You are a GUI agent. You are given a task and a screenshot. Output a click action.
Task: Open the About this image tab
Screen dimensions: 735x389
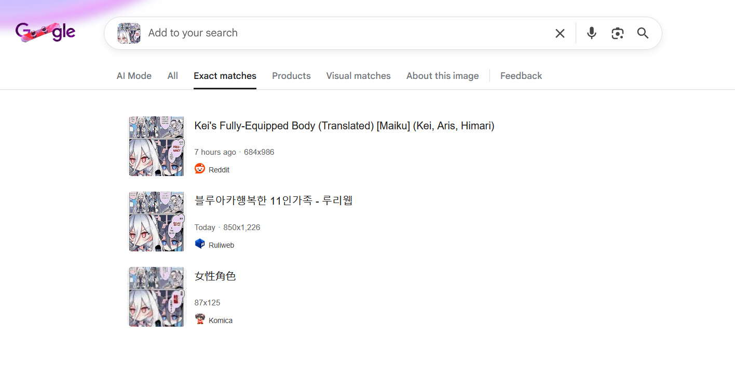(442, 76)
